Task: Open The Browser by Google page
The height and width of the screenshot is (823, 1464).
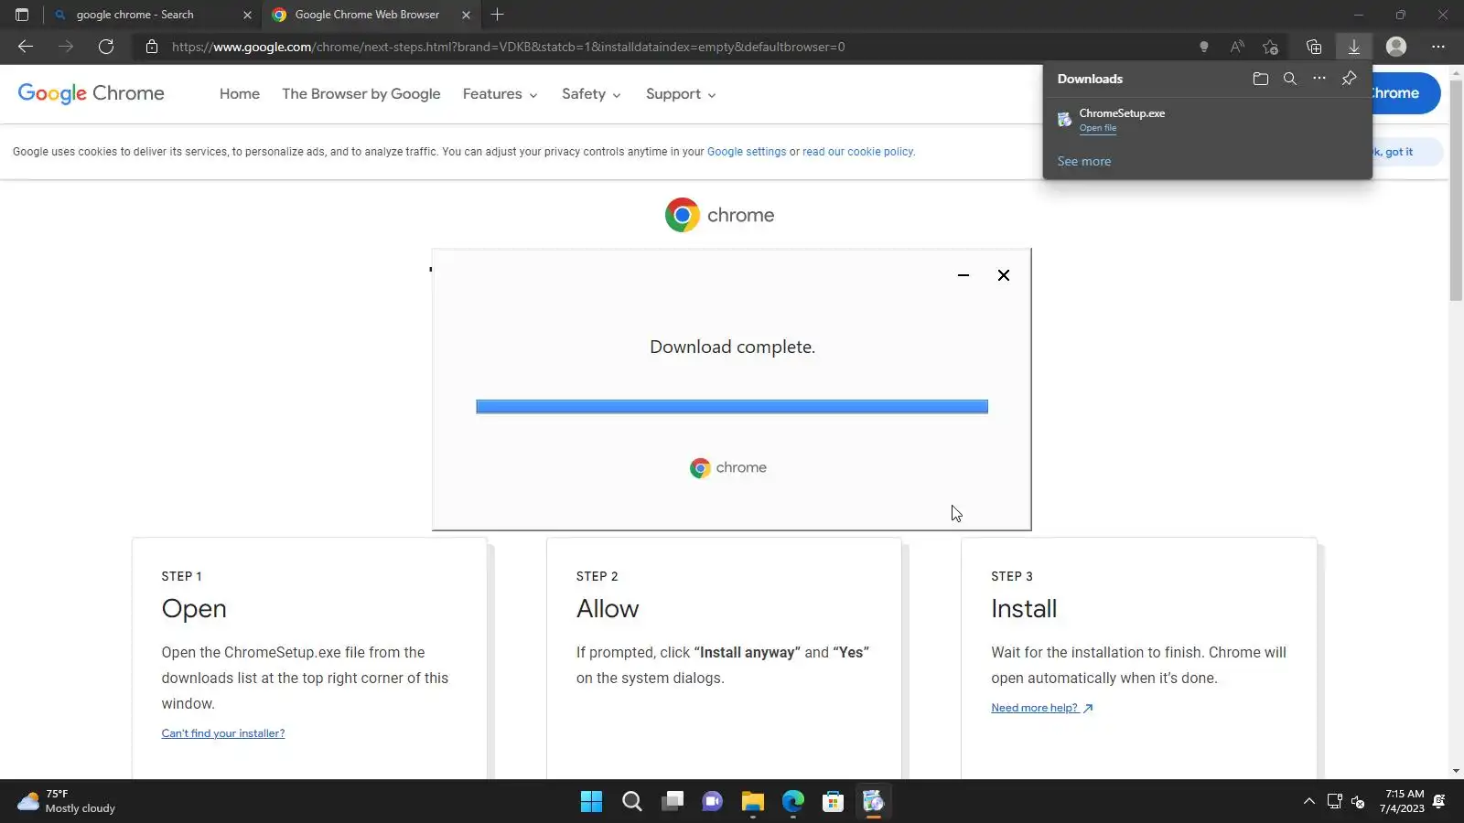Action: (x=361, y=94)
